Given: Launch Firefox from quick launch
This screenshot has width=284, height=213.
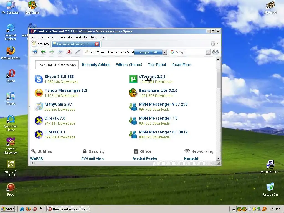Looking at the screenshot, I should pos(28,209).
